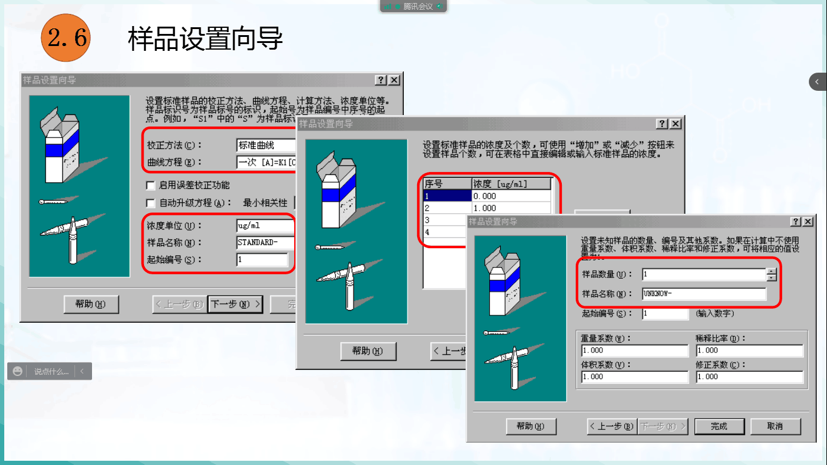Click the signal strength icon in 腾讯会议 bar
This screenshot has width=827, height=465.
[389, 6]
